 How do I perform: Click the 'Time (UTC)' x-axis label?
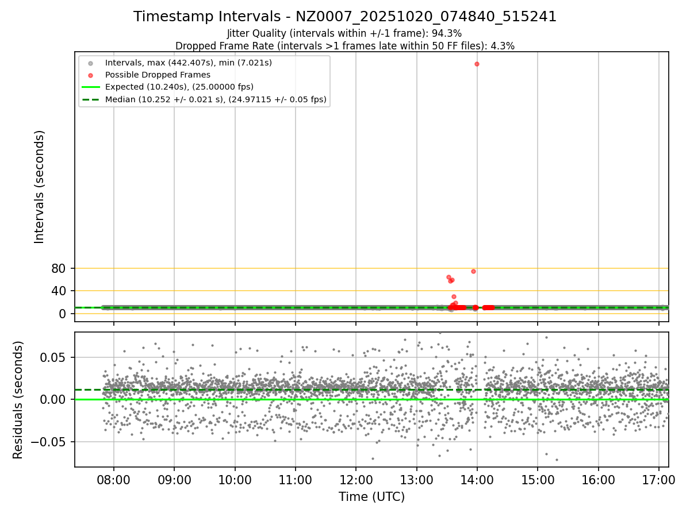[x=371, y=497]
